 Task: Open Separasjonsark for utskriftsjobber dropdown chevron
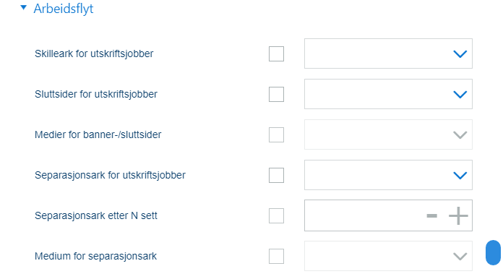(x=460, y=175)
